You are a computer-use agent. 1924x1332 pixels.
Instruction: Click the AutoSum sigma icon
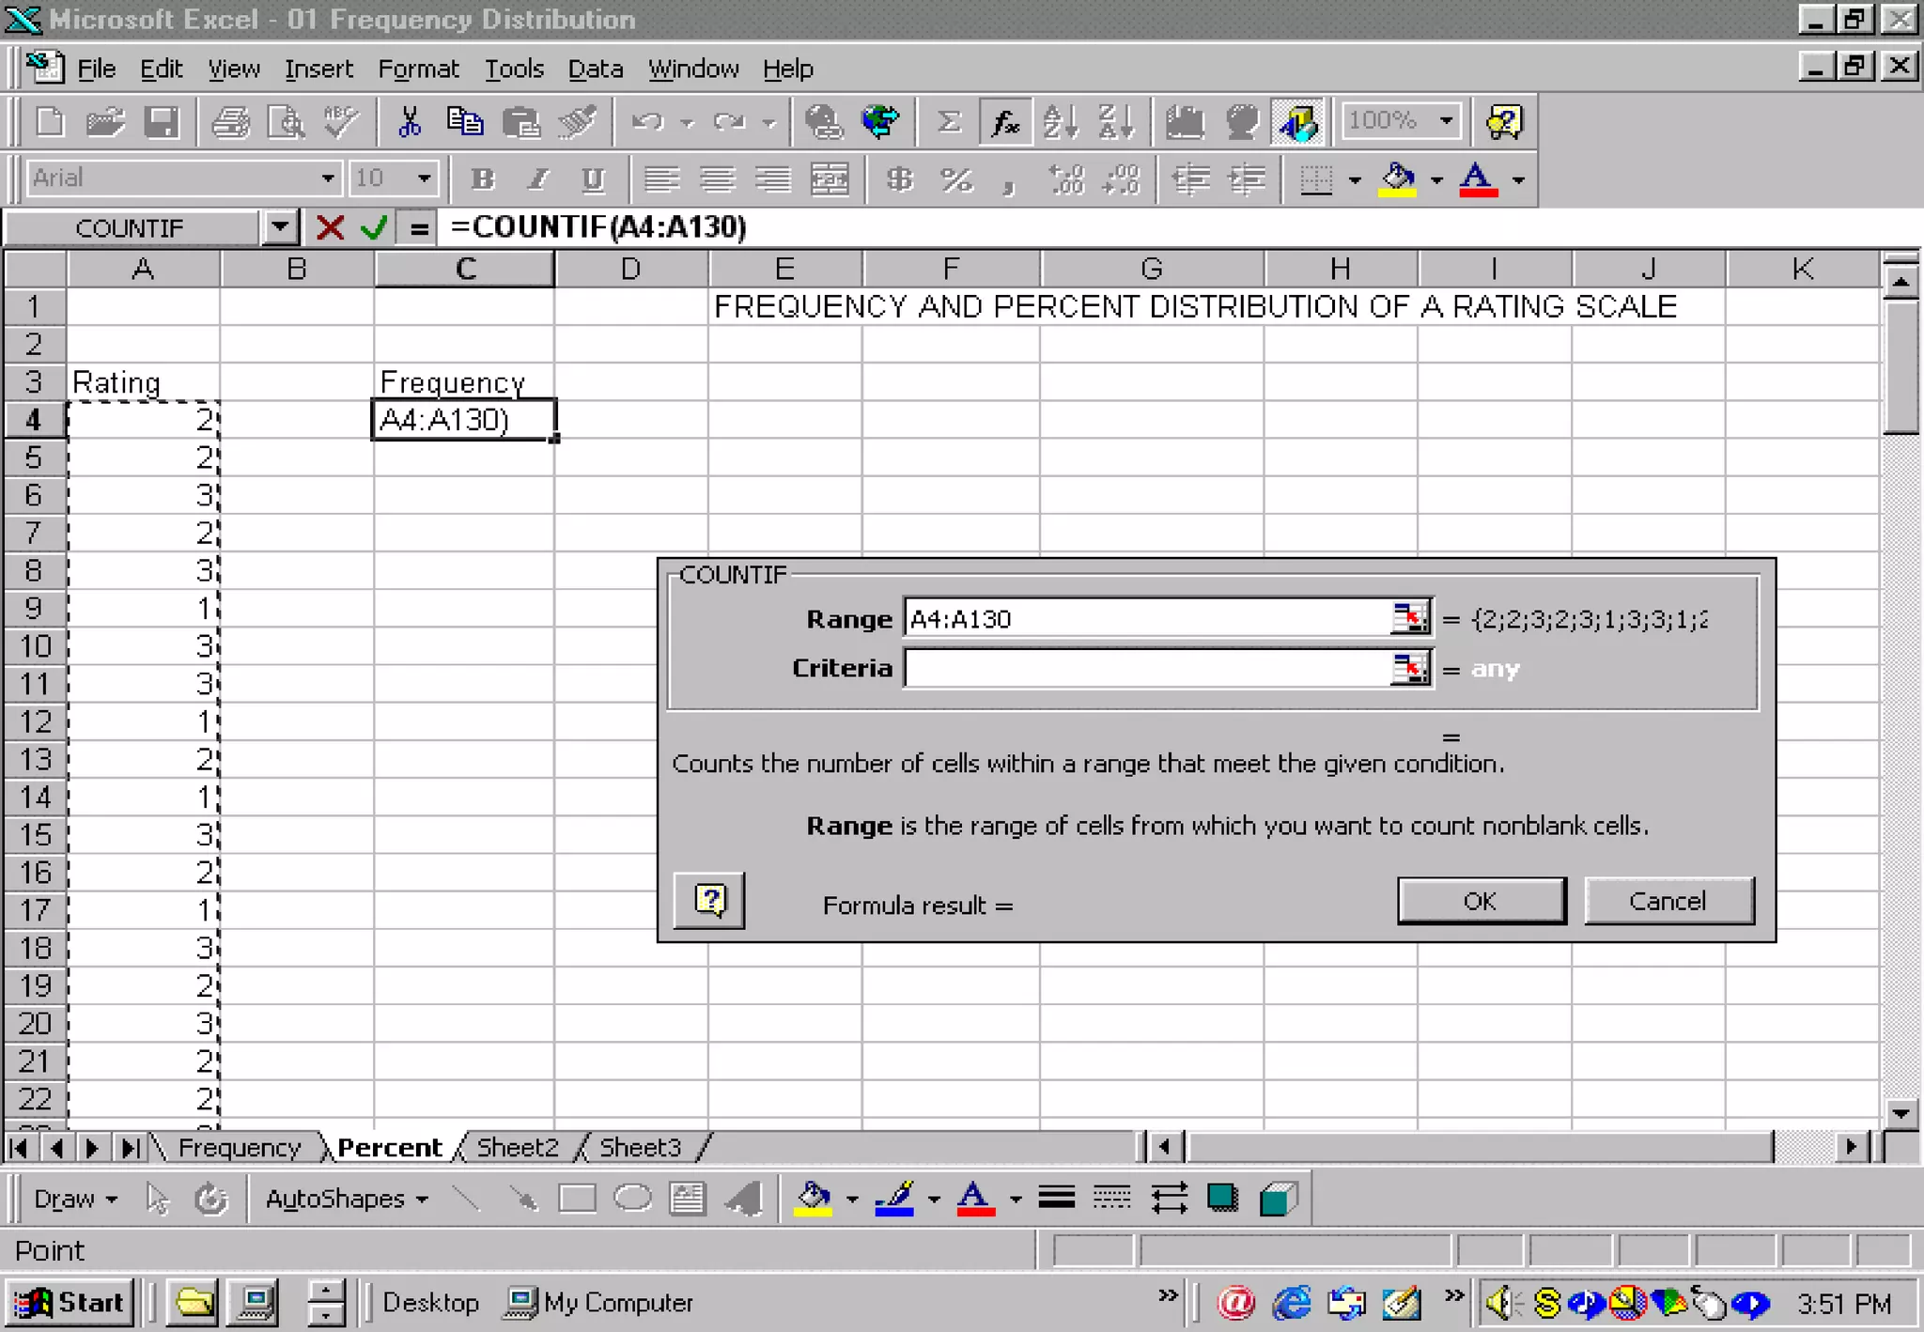949,122
